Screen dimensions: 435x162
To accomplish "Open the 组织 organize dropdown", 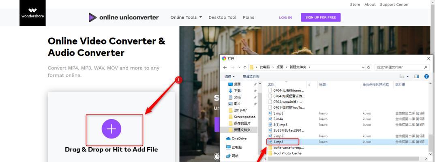I will click(229, 77).
